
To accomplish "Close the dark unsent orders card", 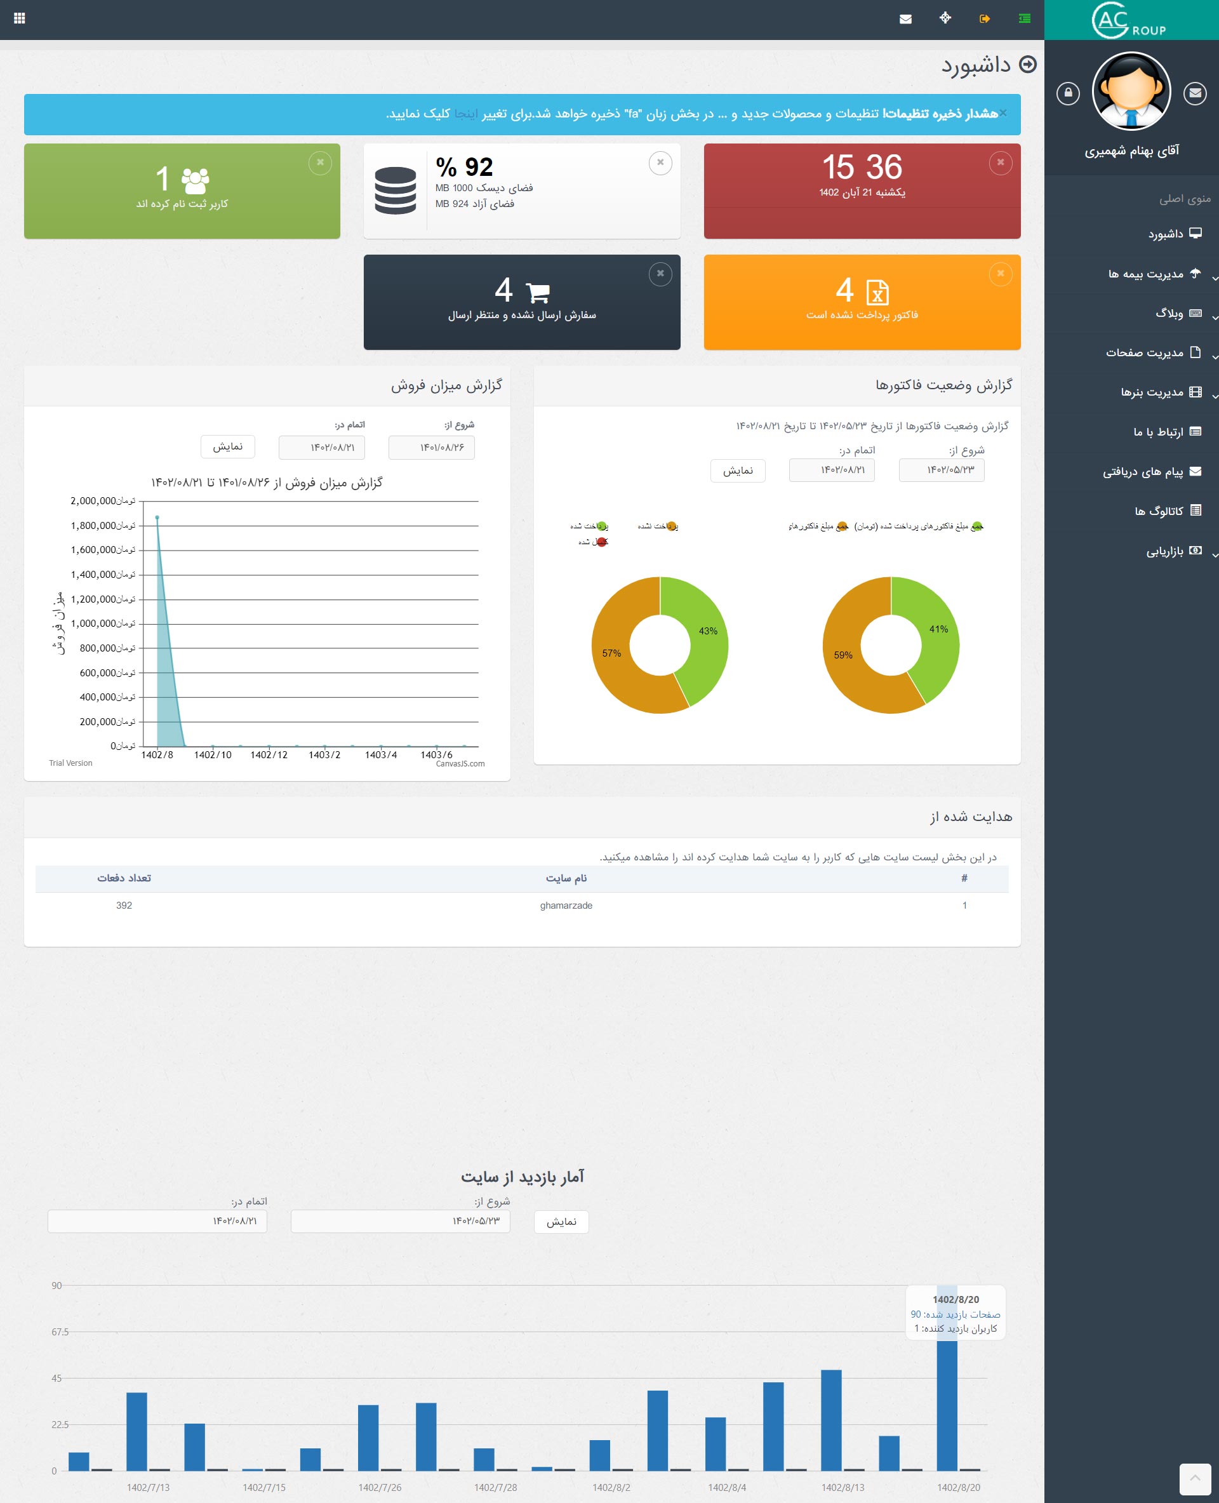I will [x=660, y=274].
